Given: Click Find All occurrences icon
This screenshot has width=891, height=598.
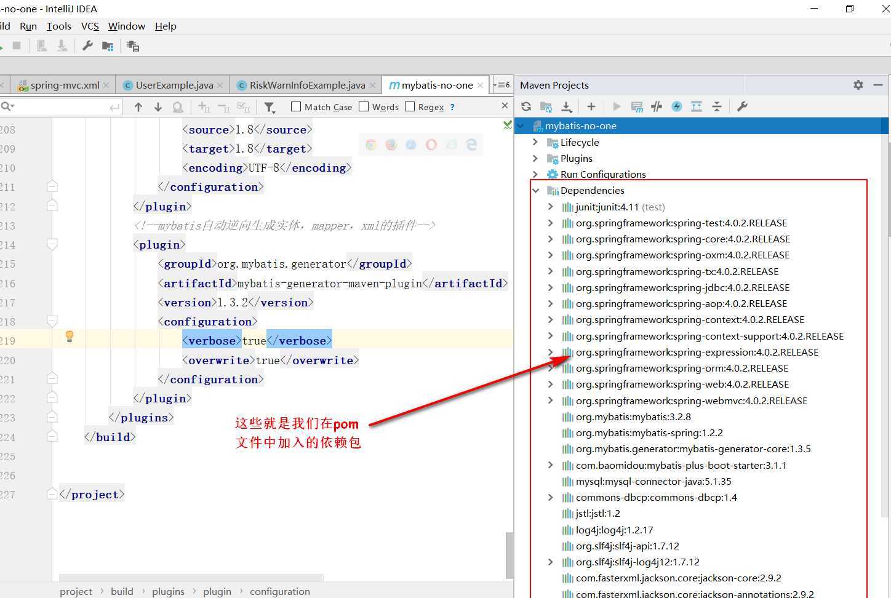Looking at the screenshot, I should pos(178,107).
